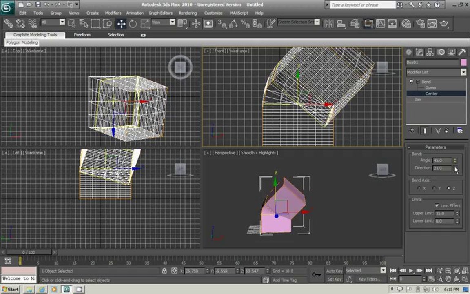
Task: Click the Auto Key button
Action: pyautogui.click(x=334, y=271)
